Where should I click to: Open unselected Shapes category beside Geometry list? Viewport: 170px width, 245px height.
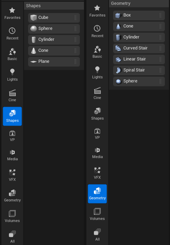coord(97,114)
